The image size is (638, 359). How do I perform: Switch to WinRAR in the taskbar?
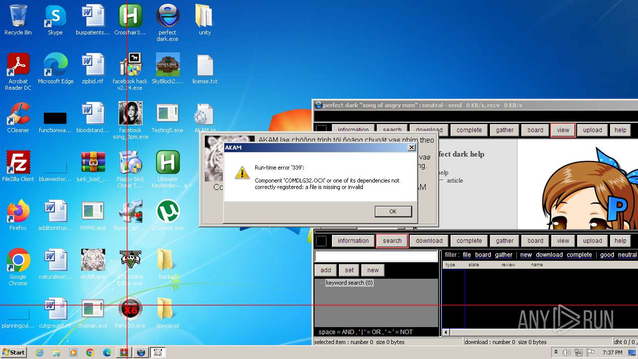click(124, 353)
